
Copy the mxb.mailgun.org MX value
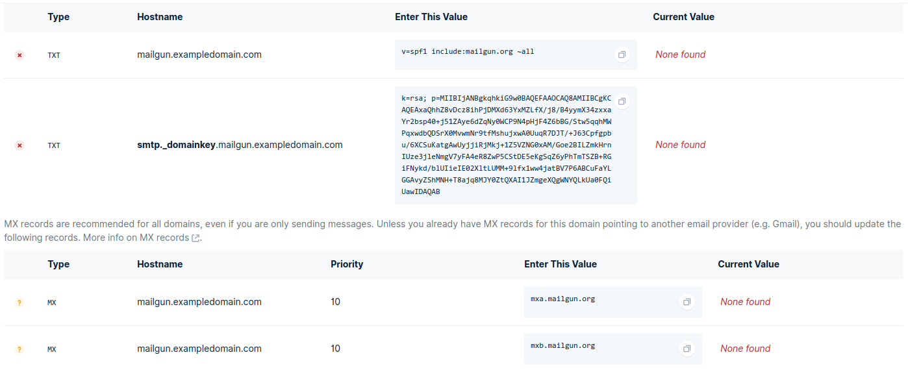coord(687,349)
